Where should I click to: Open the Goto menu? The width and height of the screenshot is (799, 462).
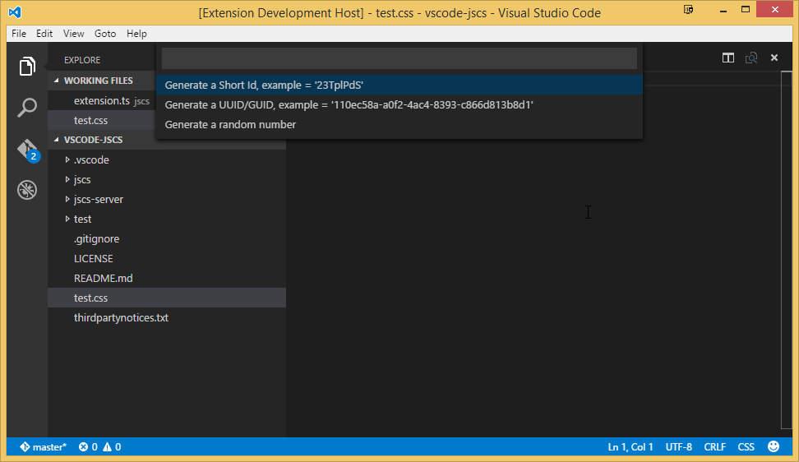coord(105,34)
